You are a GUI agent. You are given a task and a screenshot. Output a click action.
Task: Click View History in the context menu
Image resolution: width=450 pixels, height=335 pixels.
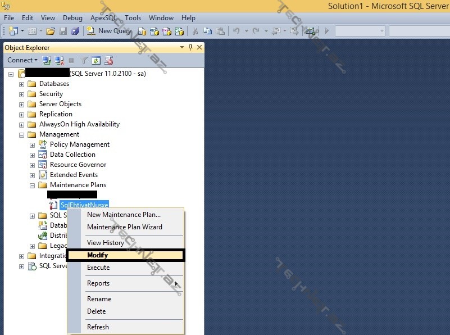point(106,243)
